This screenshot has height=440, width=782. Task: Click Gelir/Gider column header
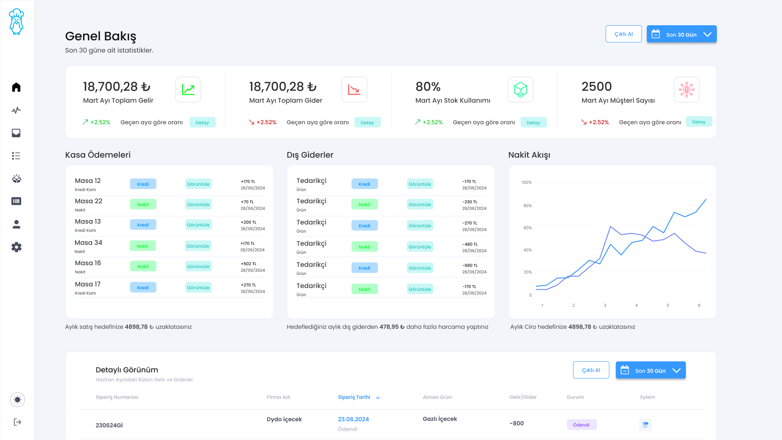coord(523,397)
